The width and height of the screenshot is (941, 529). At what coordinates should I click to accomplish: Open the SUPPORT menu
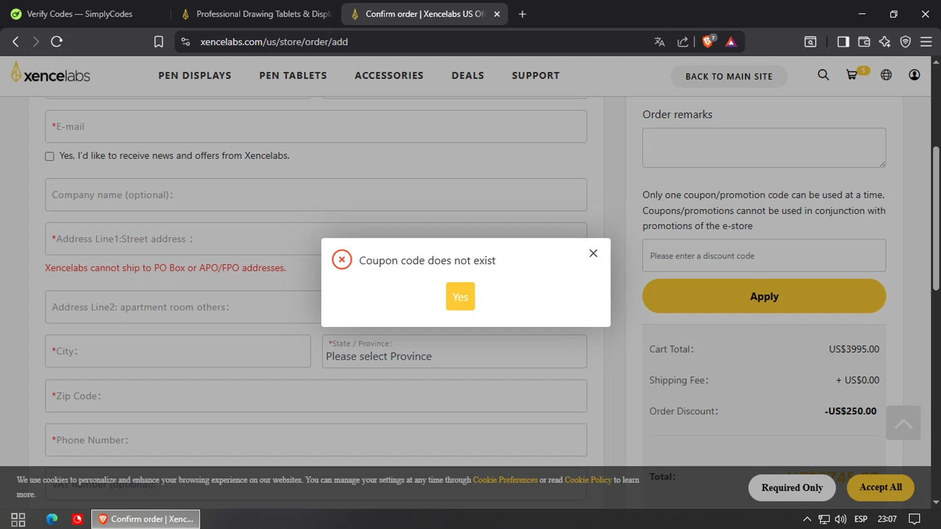point(535,75)
